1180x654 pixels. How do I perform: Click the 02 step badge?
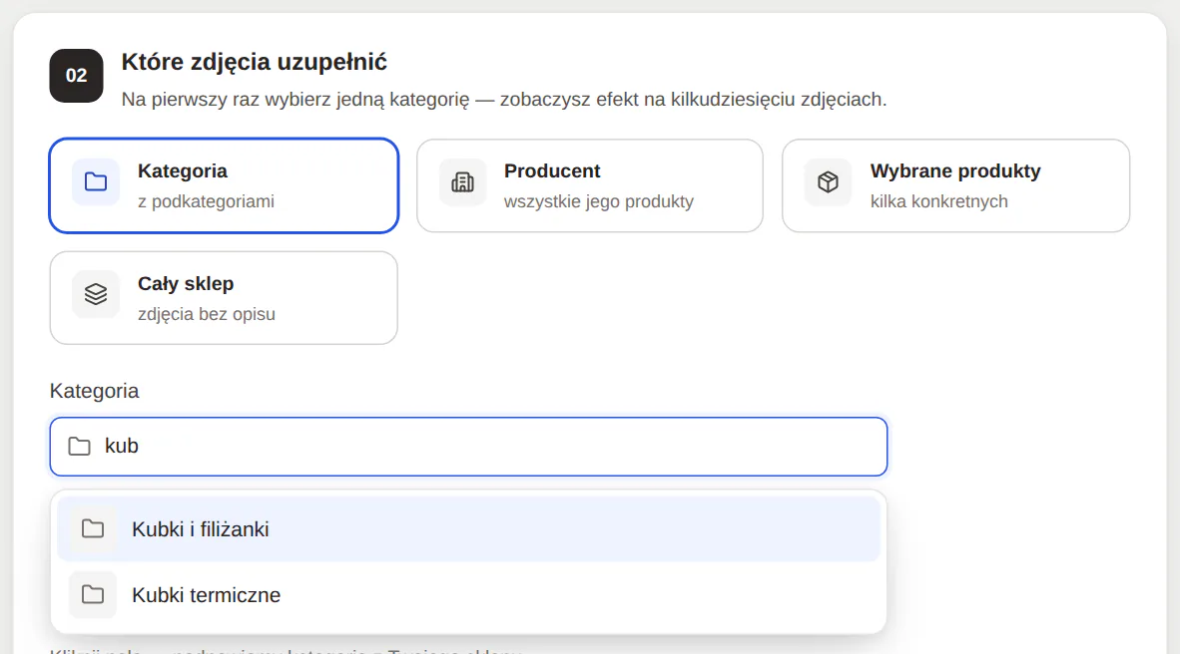point(76,76)
